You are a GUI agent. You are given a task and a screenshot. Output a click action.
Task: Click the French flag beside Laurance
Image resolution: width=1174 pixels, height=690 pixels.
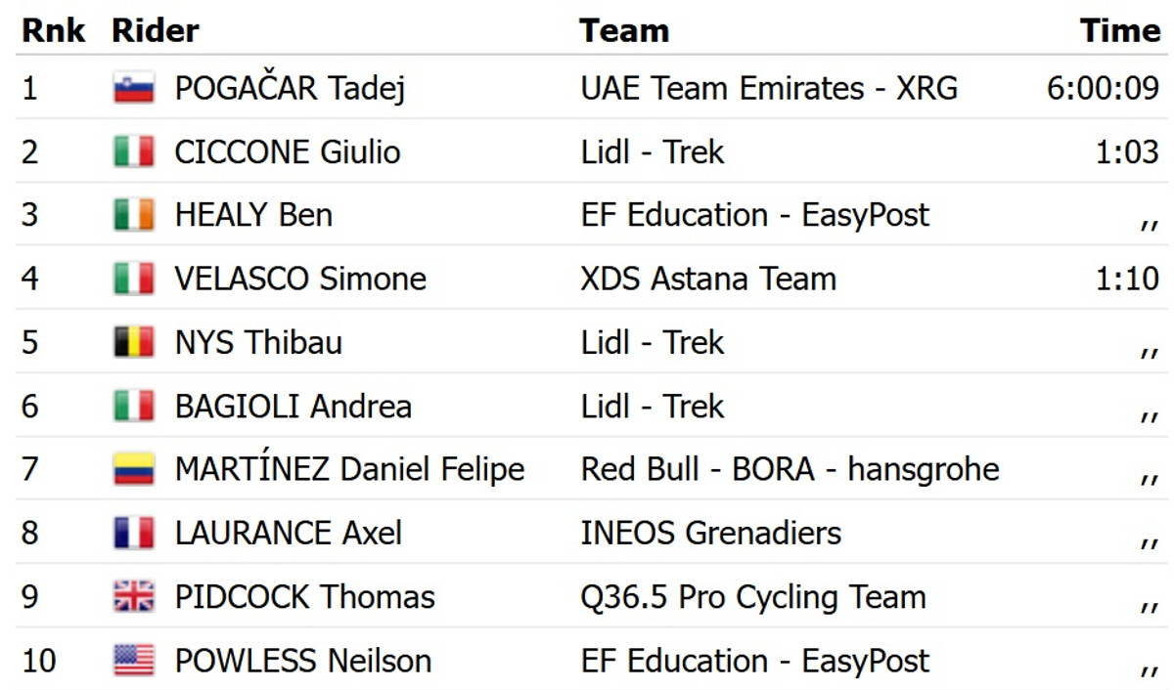coord(133,534)
